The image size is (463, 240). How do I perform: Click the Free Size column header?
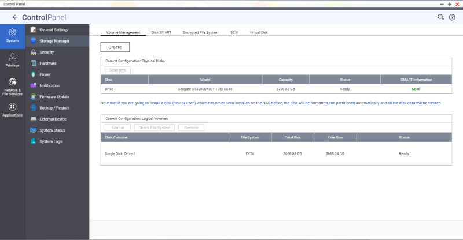335,137
